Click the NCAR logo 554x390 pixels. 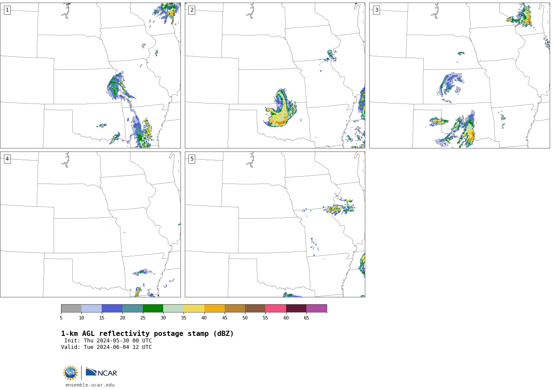click(101, 372)
